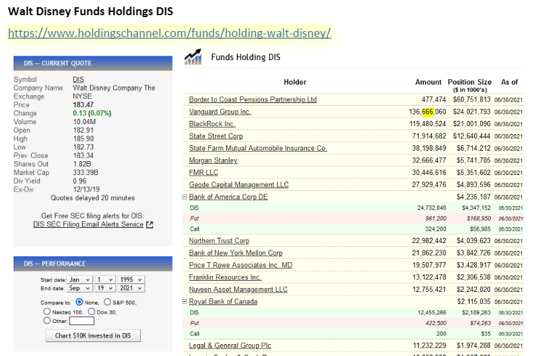Open the holdingschannel.com Walt Disney URL
This screenshot has height=356, width=537.
(x=169, y=33)
